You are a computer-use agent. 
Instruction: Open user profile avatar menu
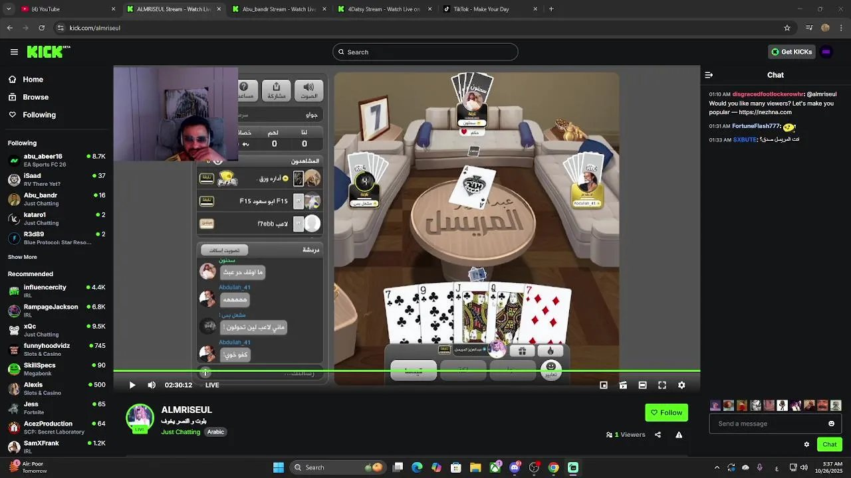coord(826,52)
